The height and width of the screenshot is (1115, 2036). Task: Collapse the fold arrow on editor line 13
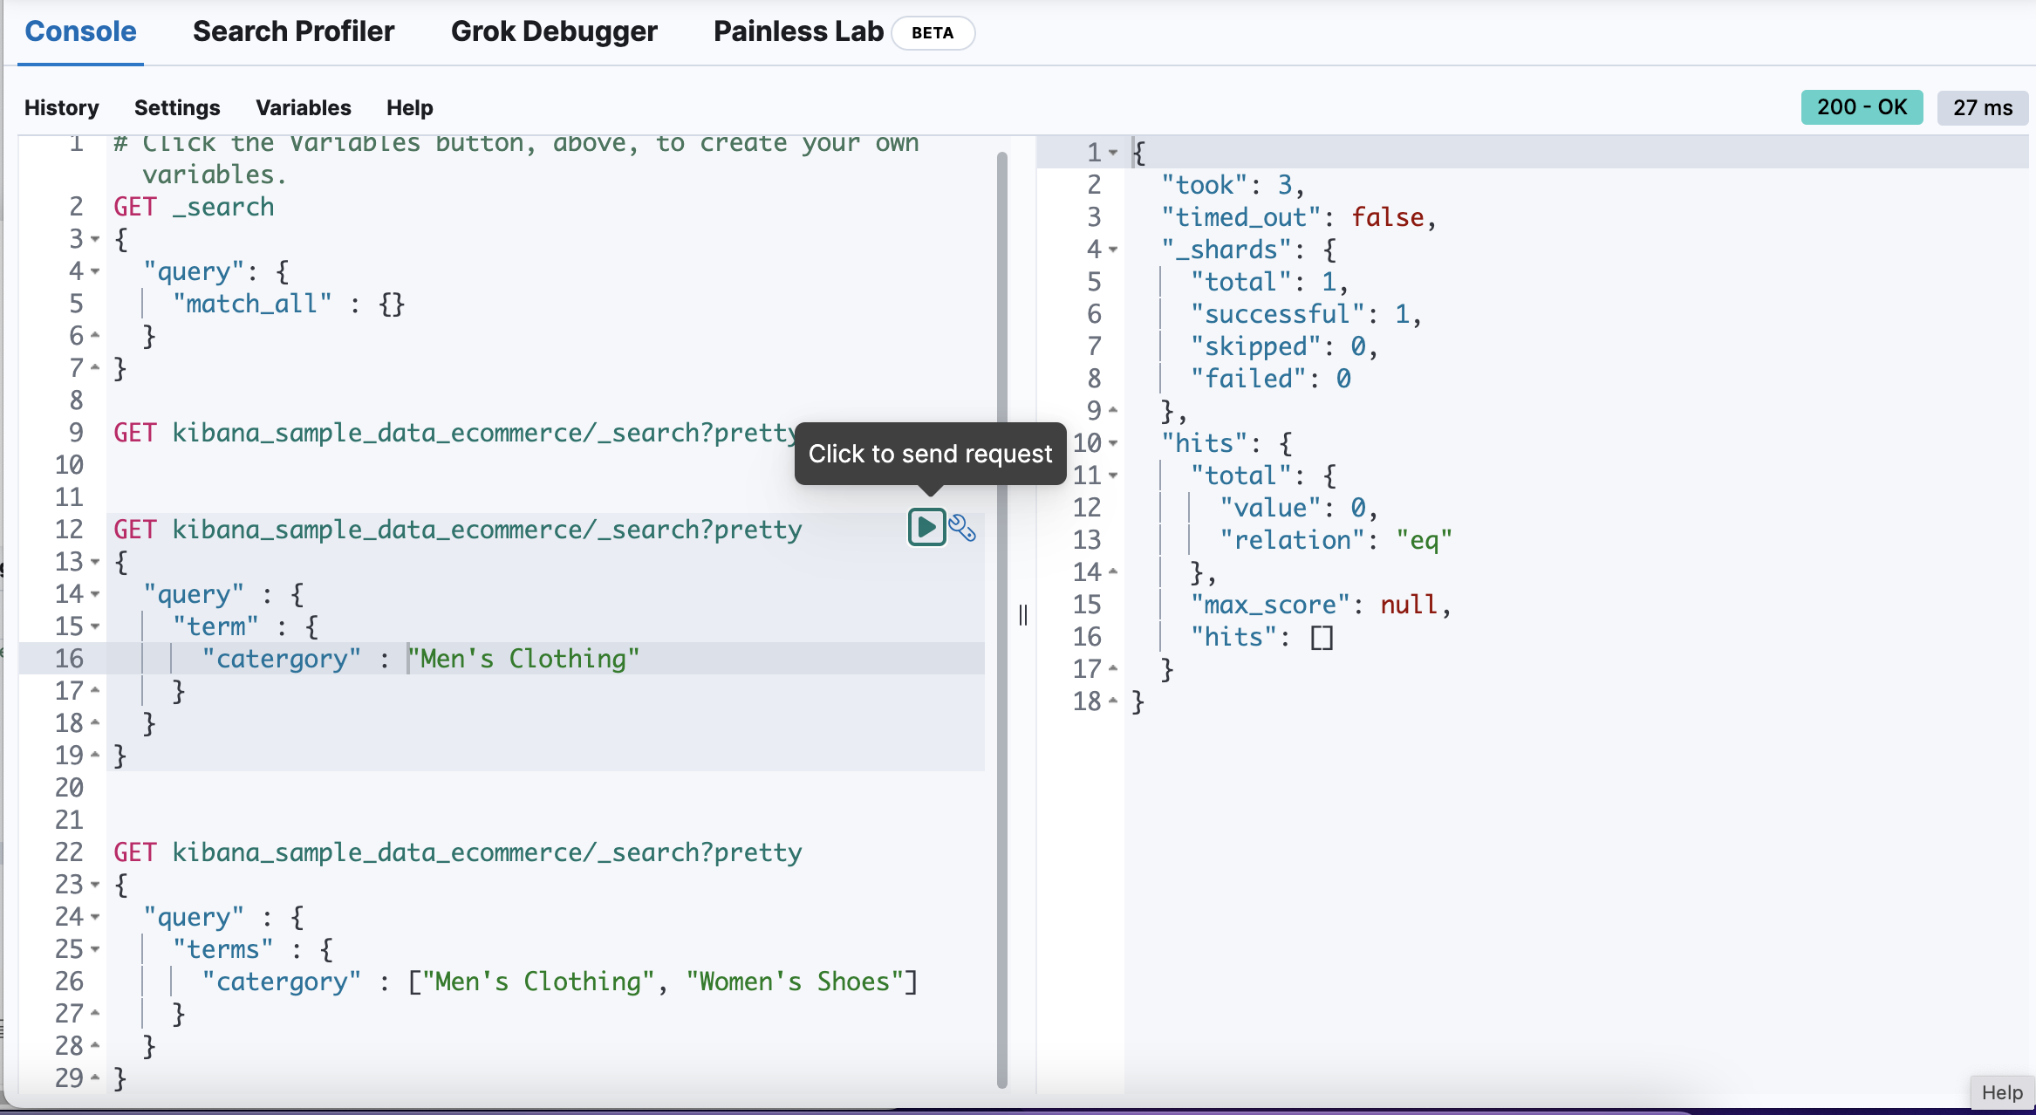coord(95,562)
